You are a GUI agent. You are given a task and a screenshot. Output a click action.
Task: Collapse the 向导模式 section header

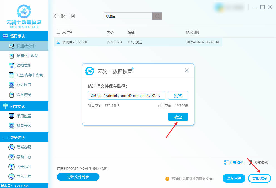[x=24, y=106]
